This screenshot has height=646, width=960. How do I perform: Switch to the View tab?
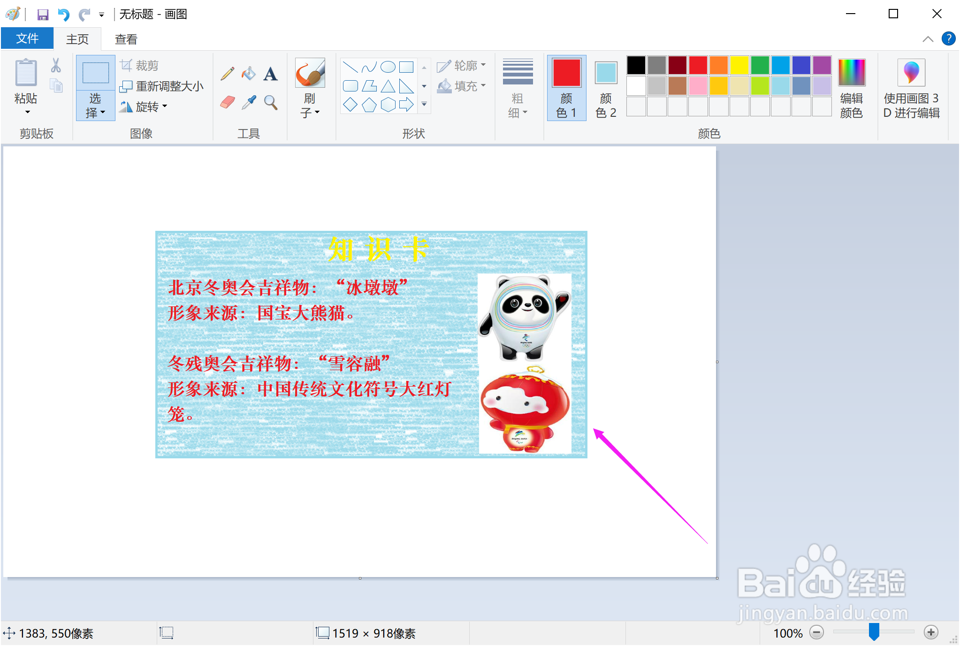[126, 39]
